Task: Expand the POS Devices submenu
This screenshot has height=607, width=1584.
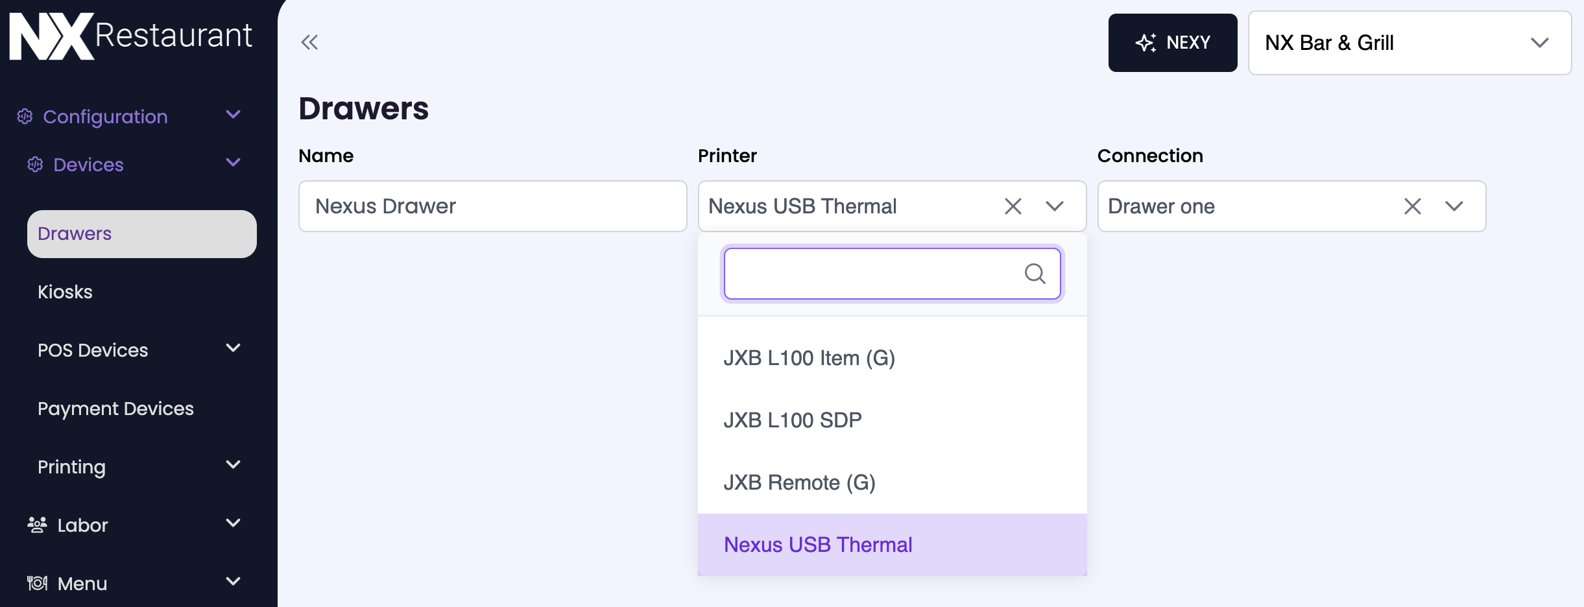Action: tap(233, 349)
